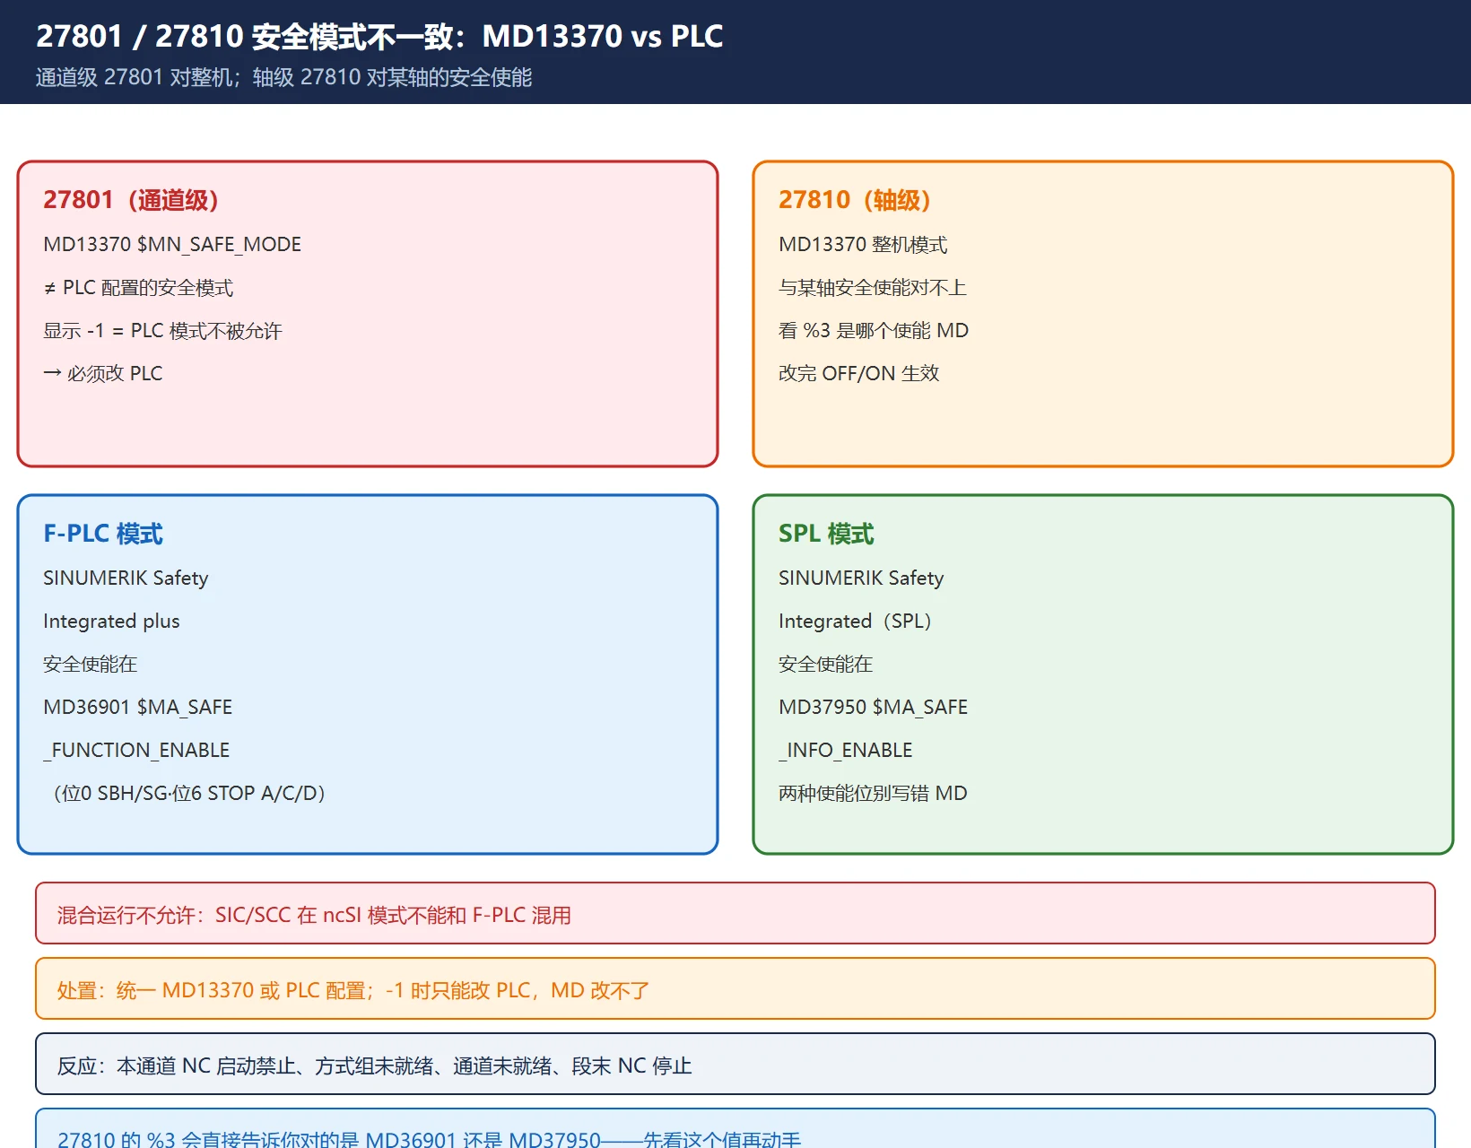Click 'MD37950 $MA_SAFE' line
The image size is (1471, 1148).
click(x=873, y=707)
